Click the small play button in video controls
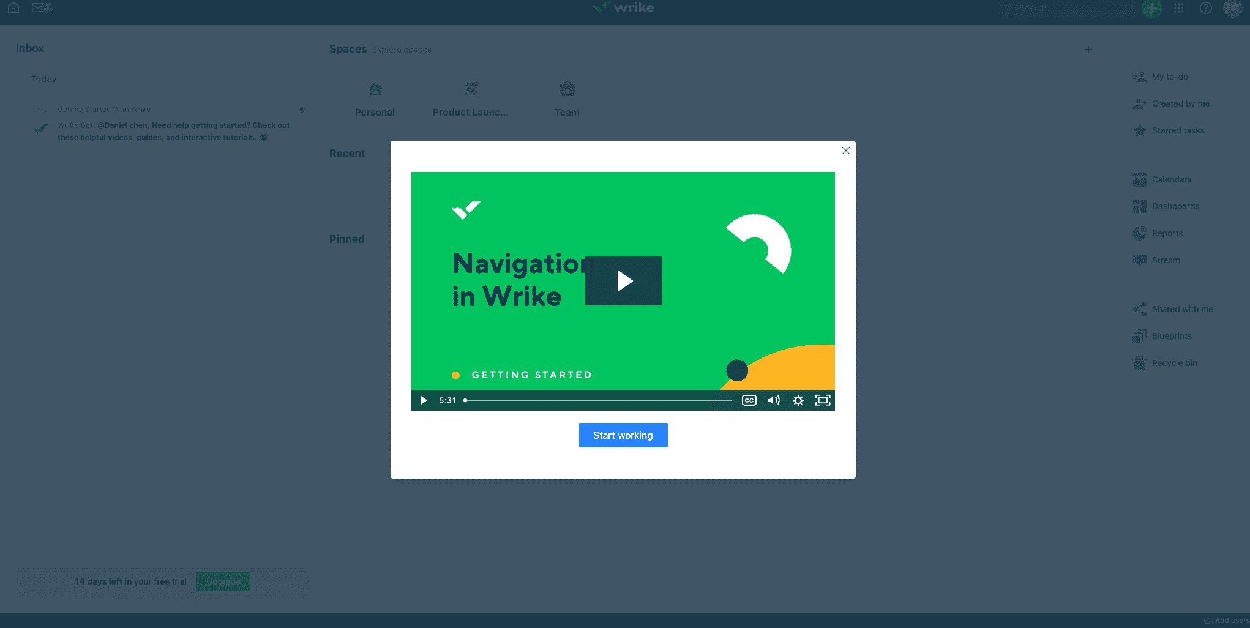The image size is (1250, 628). point(423,400)
